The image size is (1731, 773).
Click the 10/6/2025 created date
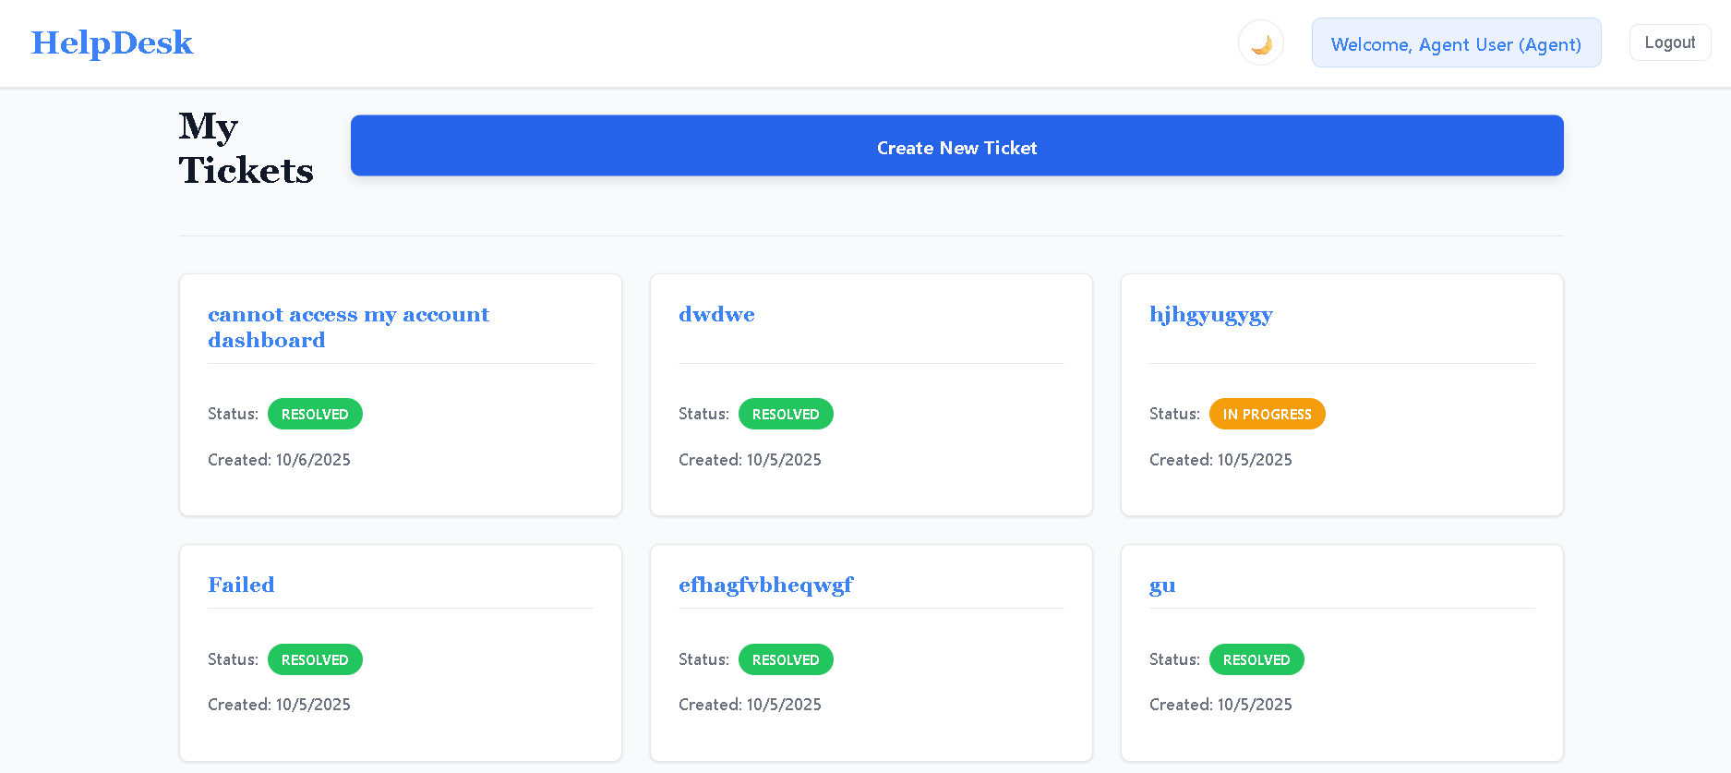(279, 460)
